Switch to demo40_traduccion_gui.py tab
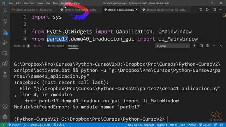 coord(80,10)
